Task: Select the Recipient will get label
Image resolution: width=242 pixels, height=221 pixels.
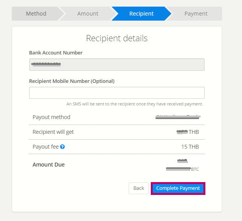Action: click(x=53, y=132)
